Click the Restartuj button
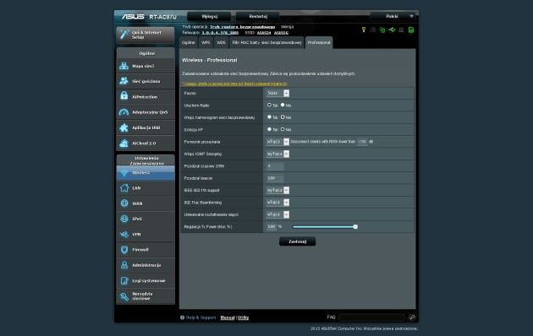Screen dimensions: 533x336 (x=258, y=16)
